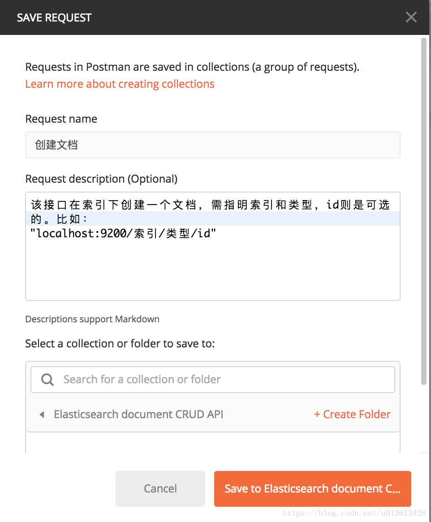Click the Request description (Optional) label
Viewport: 431px width, 522px height.
coord(101,179)
